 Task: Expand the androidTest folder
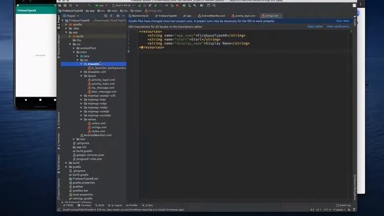point(74,48)
